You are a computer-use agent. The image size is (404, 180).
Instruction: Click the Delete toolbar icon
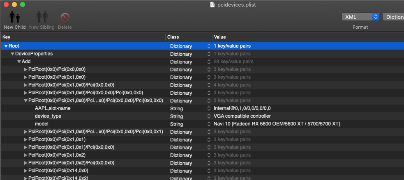65,18
